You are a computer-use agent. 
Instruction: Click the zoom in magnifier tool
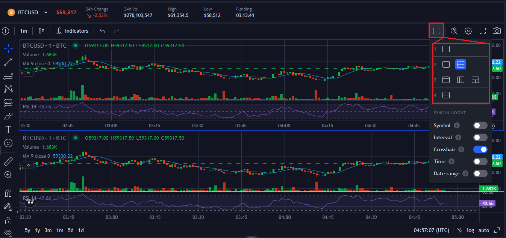pyautogui.click(x=8, y=175)
